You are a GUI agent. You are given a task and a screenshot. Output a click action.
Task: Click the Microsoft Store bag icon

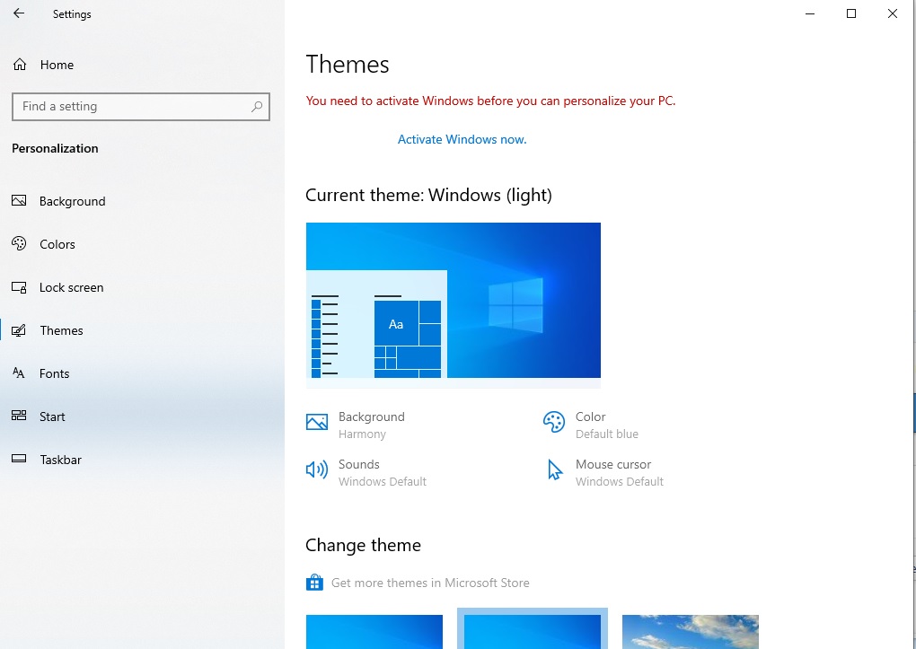[314, 583]
